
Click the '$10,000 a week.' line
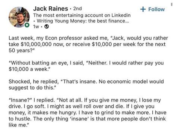(x=29, y=69)
